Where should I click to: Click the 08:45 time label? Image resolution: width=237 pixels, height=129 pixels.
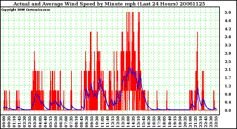tap(81, 122)
